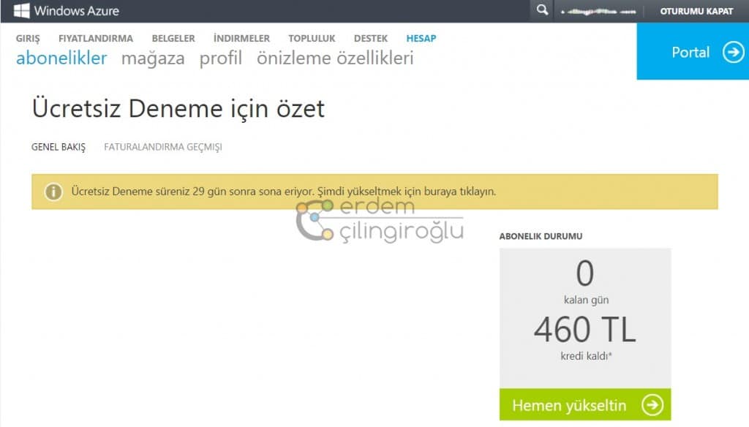This screenshot has height=427, width=749.
Task: Select the abonelikler sub-navigation tab
Action: tap(61, 58)
